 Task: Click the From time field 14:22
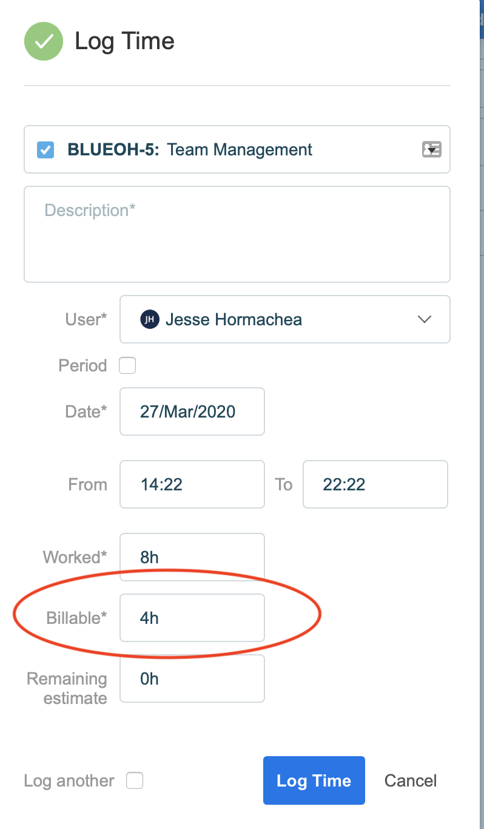pyautogui.click(x=192, y=484)
